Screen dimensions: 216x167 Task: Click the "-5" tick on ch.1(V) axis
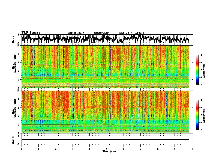(x=18, y=43)
